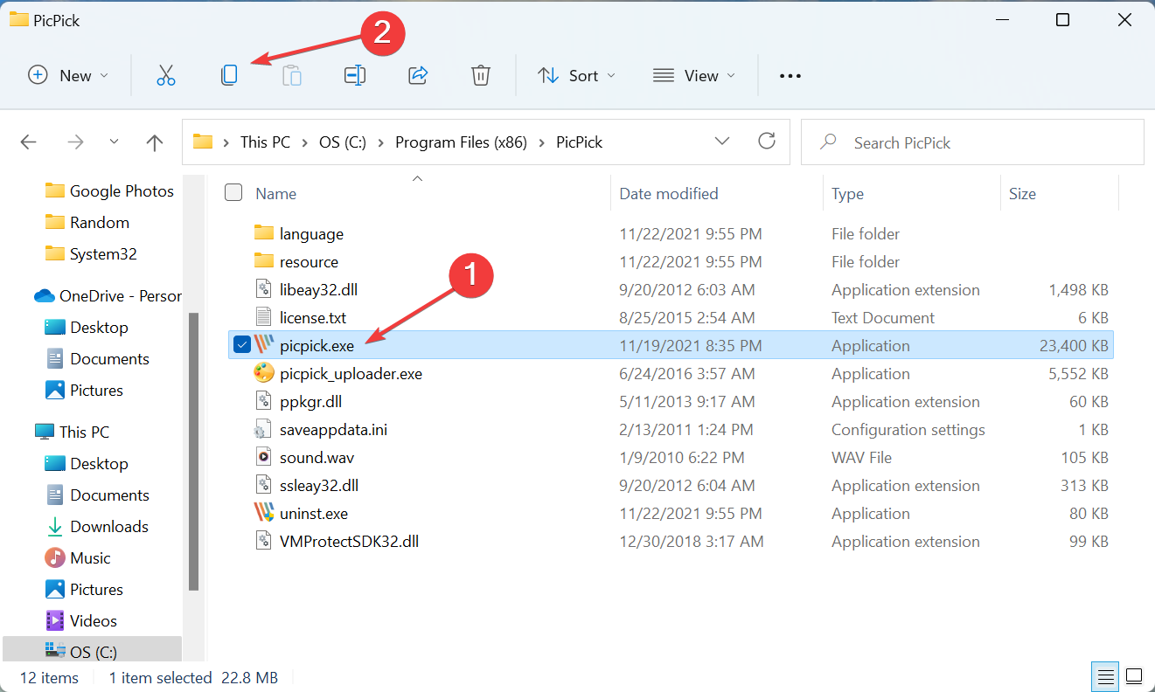Expand the address bar history dropdown
The image size is (1155, 692).
(722, 142)
